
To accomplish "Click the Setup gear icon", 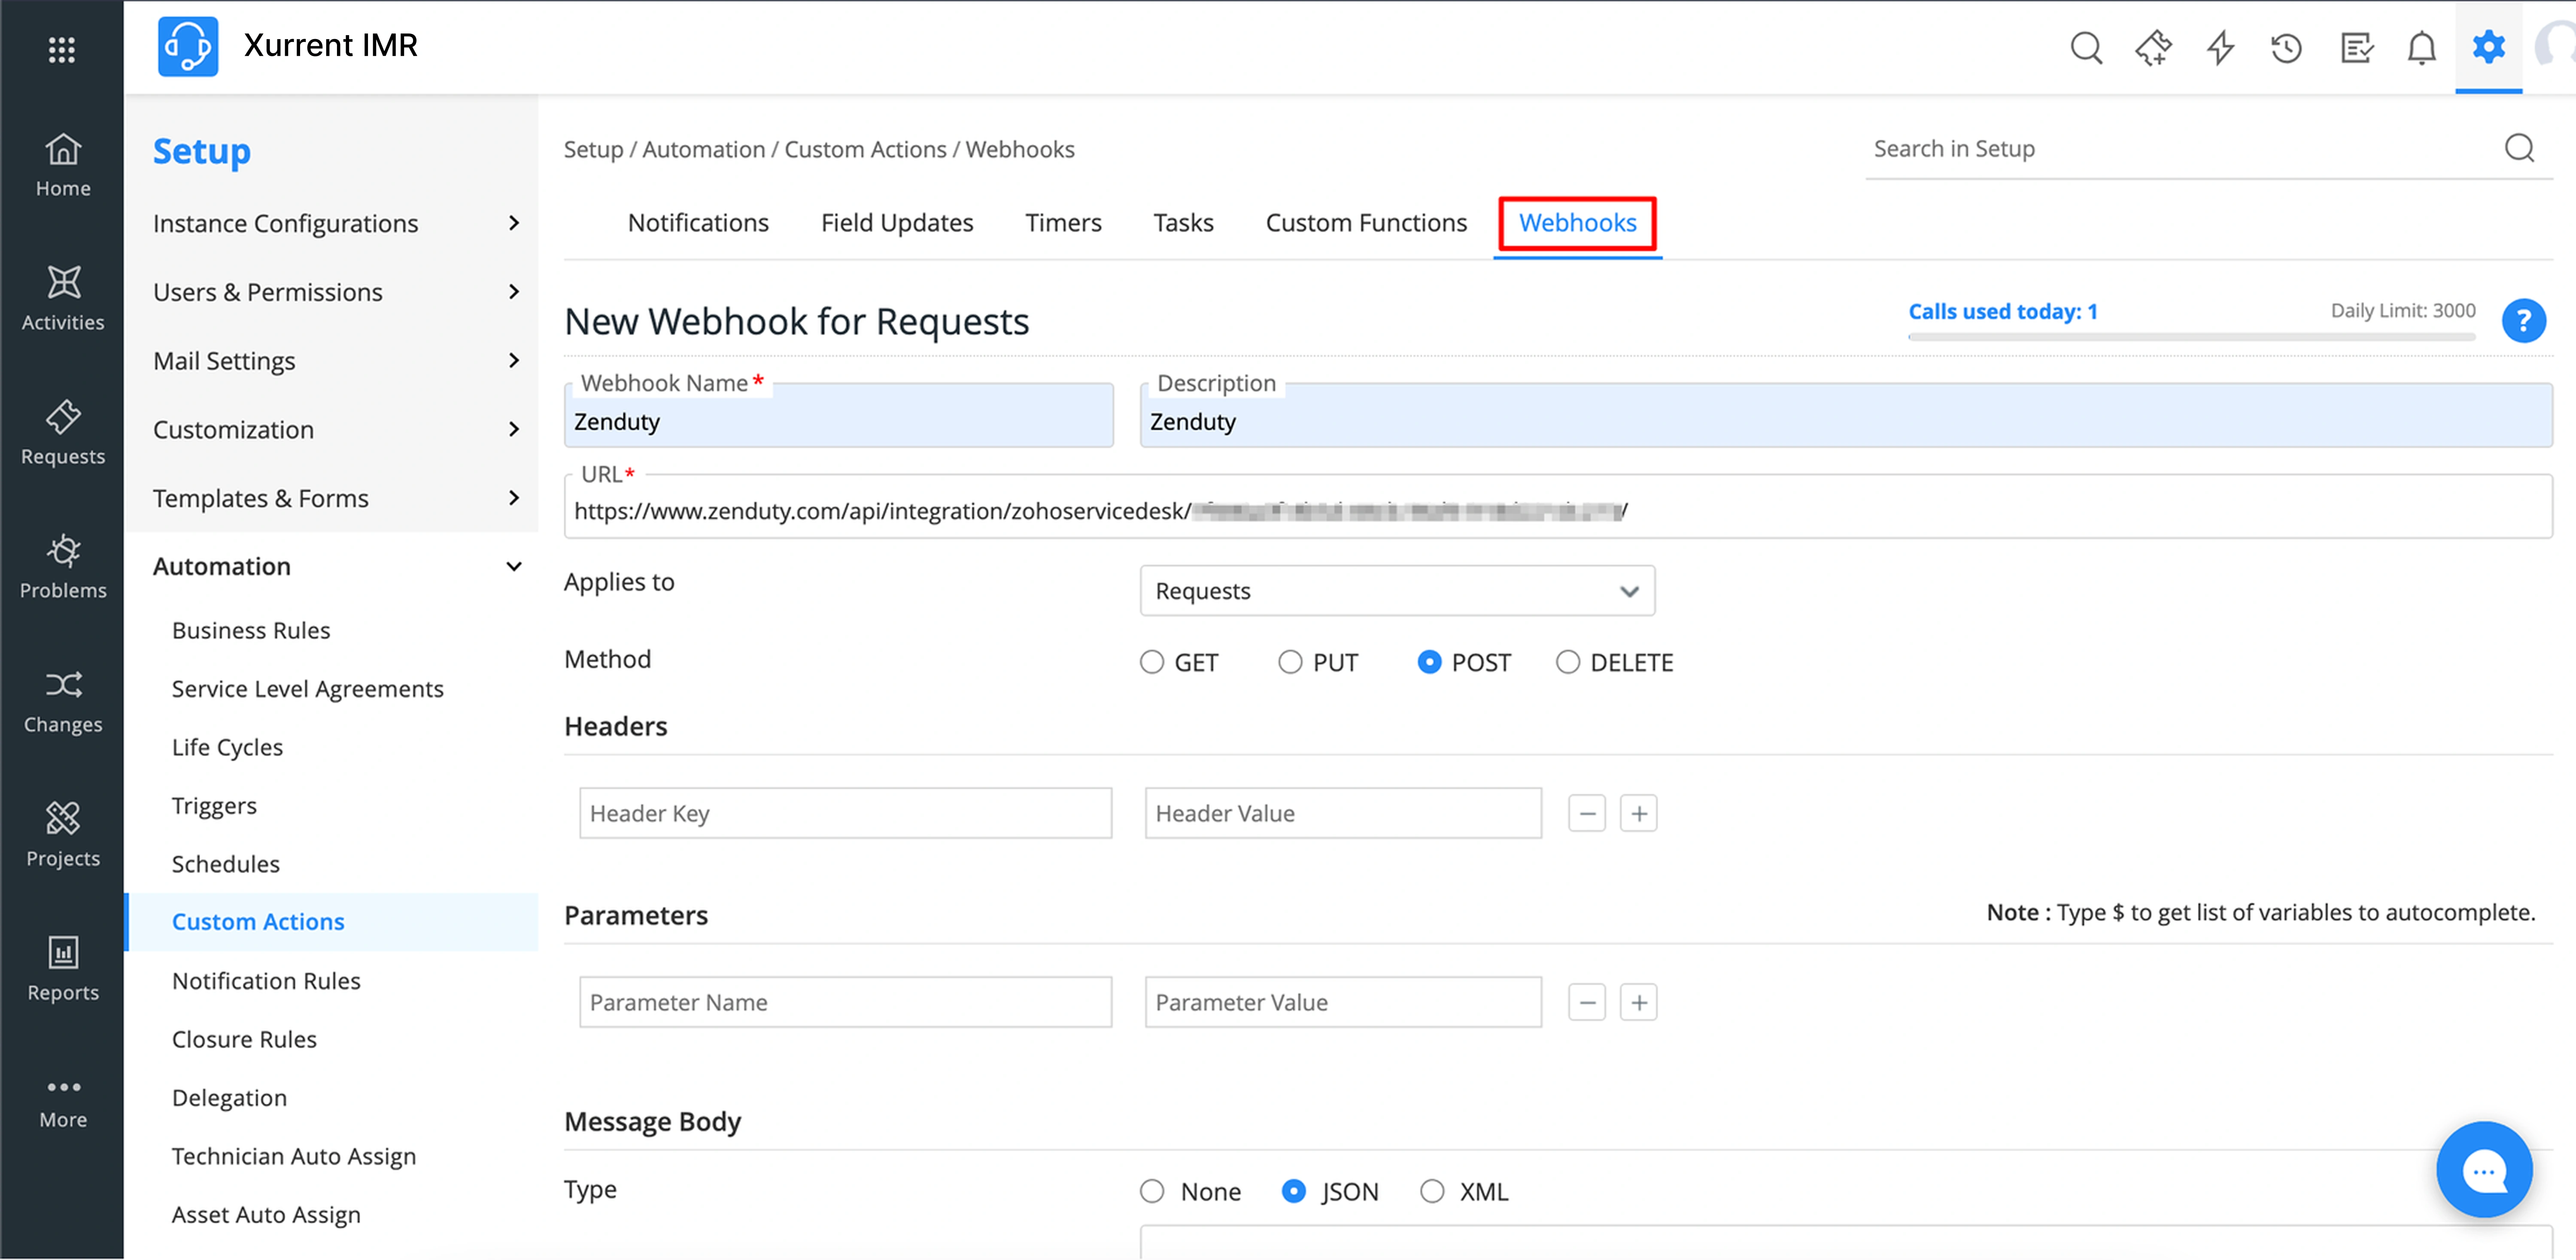I will tap(2488, 47).
